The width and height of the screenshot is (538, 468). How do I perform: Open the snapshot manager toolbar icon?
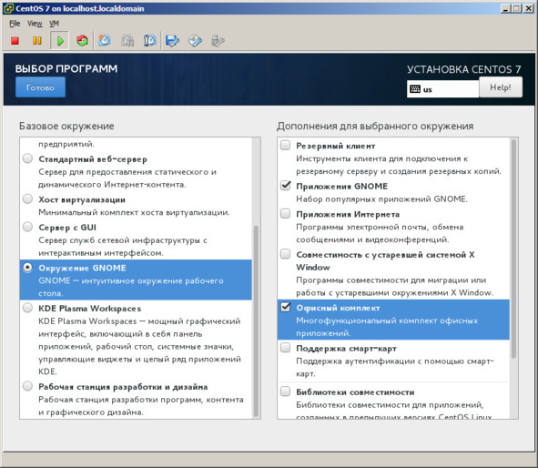click(149, 40)
